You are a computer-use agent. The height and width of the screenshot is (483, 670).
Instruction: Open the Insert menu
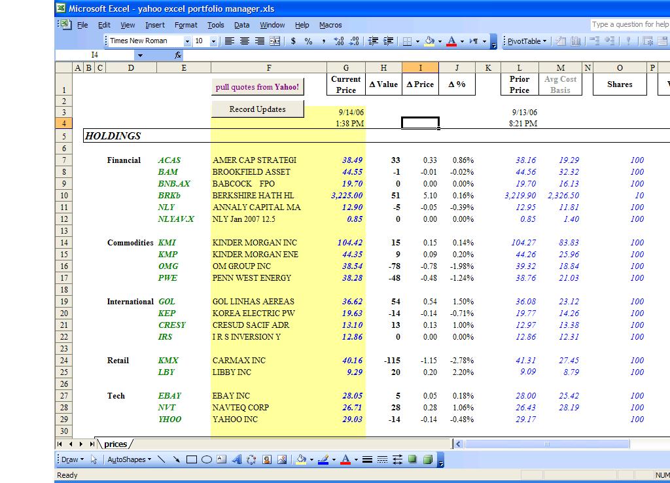coord(154,25)
